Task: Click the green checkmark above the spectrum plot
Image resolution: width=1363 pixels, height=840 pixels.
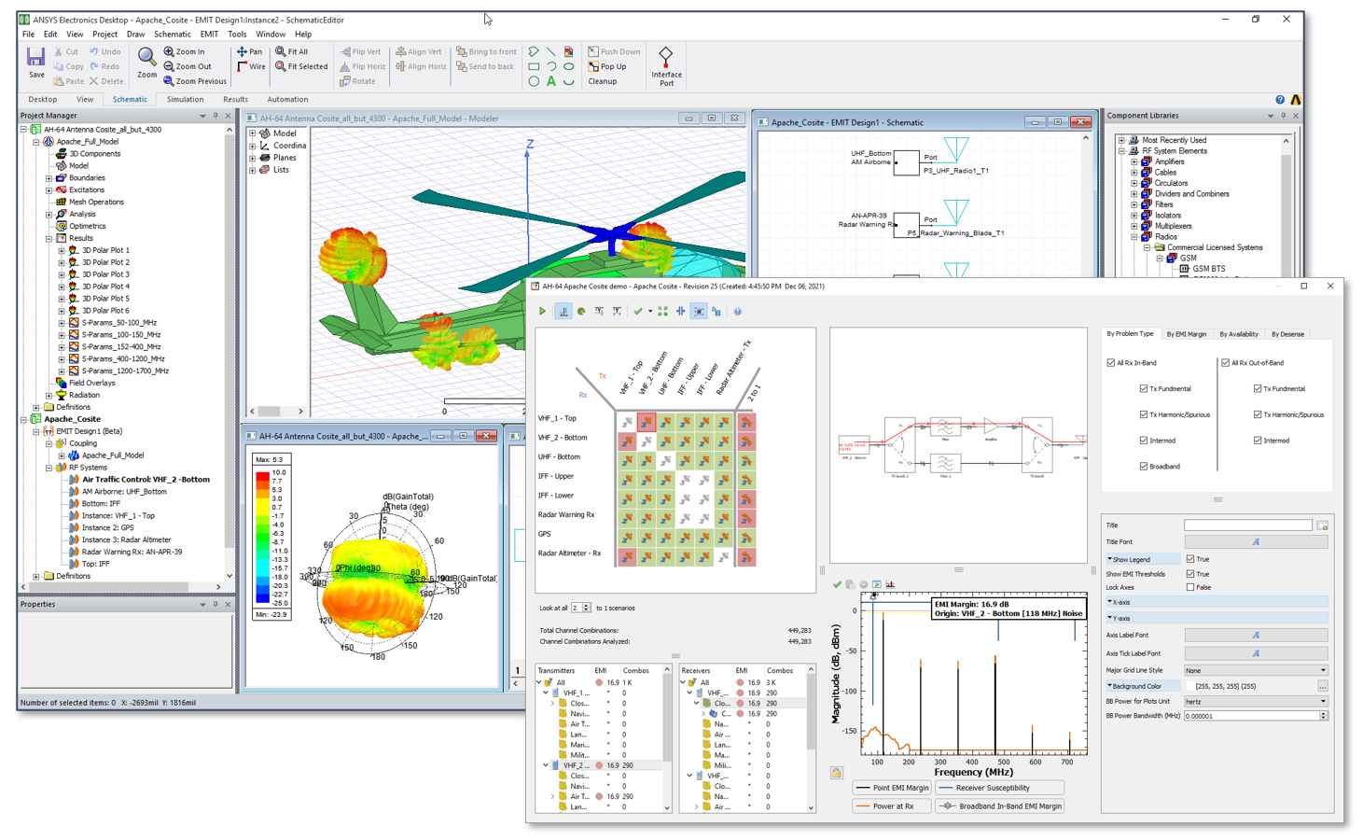Action: (x=837, y=585)
